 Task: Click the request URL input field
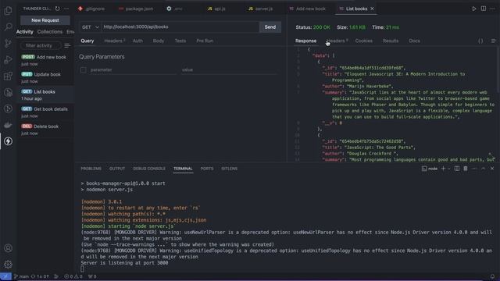coord(180,27)
